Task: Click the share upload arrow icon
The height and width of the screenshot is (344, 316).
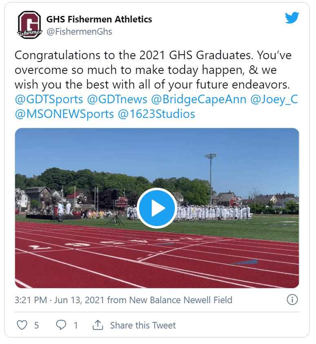Action: pos(97,325)
